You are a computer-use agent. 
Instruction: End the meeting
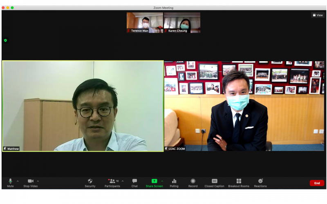pyautogui.click(x=317, y=183)
